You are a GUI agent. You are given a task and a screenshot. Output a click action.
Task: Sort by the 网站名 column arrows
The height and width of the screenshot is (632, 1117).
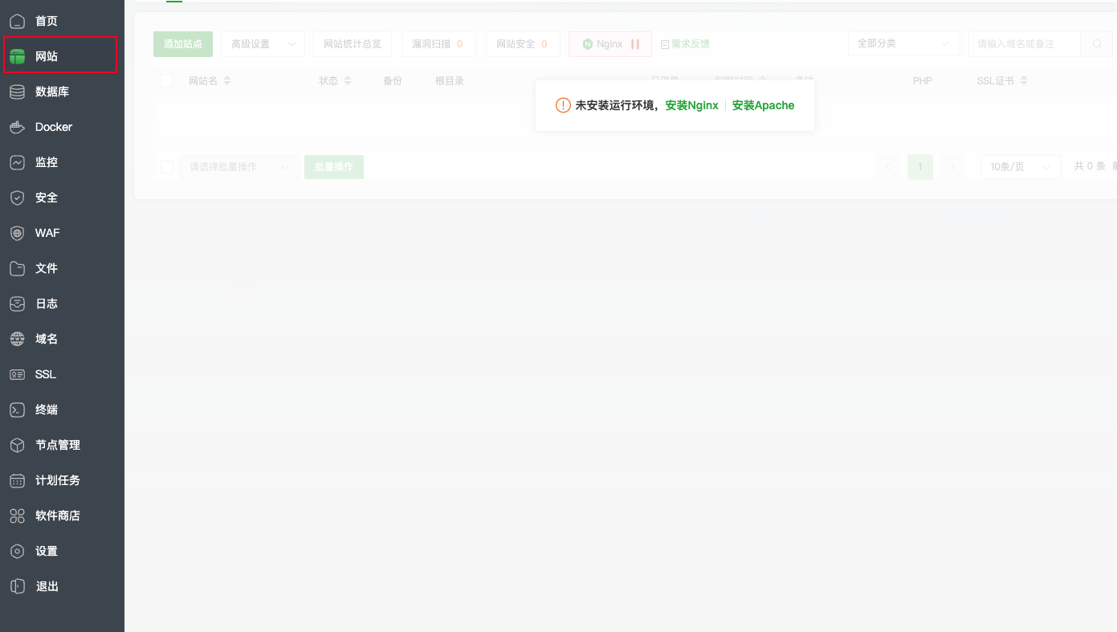coord(227,80)
